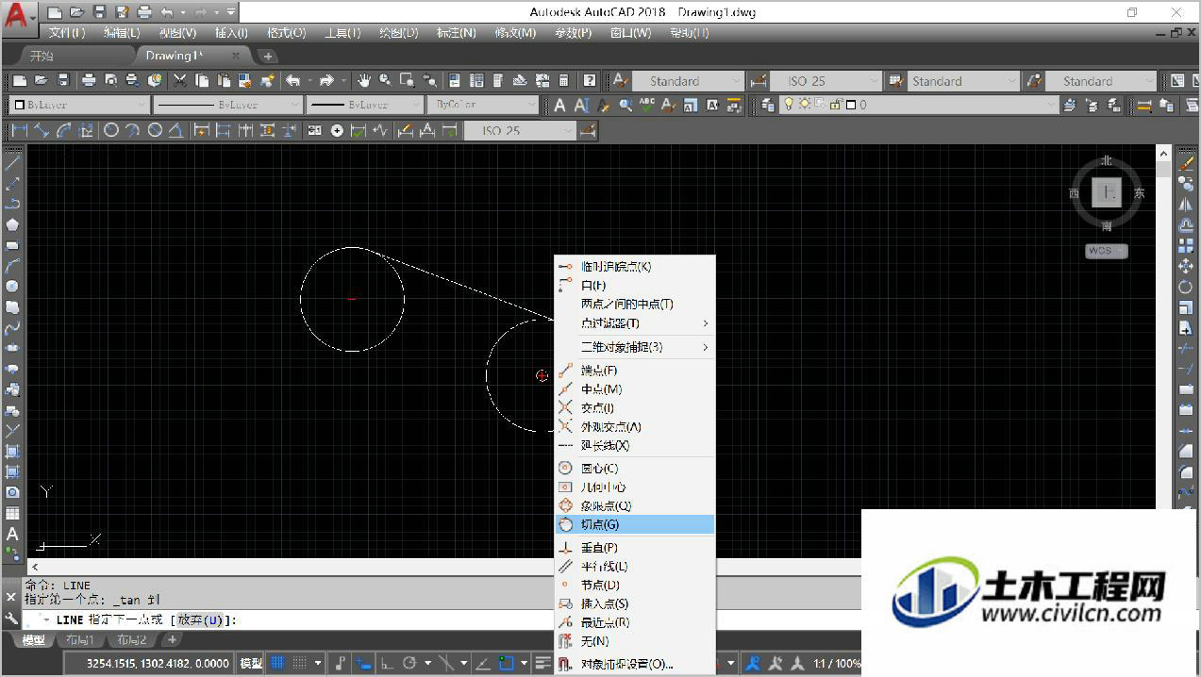
Task: Click the layer 0 white color swatch
Action: tap(851, 106)
